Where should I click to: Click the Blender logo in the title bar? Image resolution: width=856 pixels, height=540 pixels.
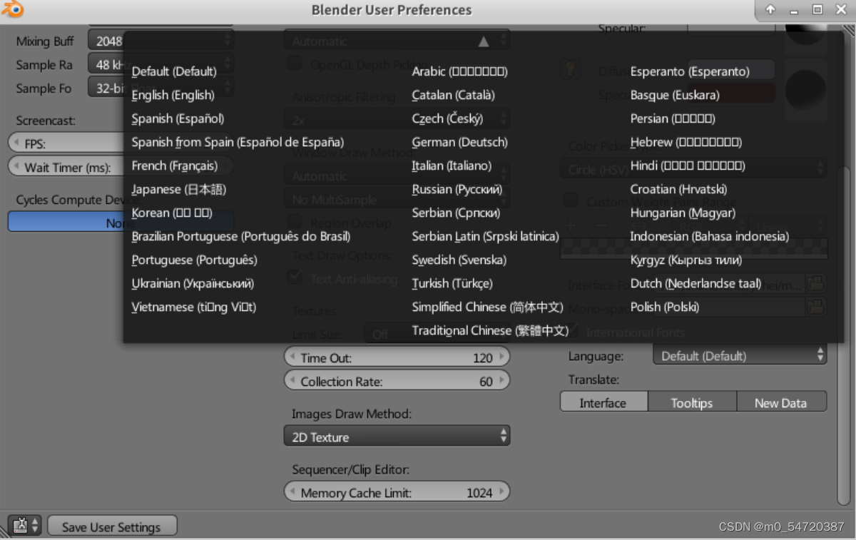click(13, 10)
